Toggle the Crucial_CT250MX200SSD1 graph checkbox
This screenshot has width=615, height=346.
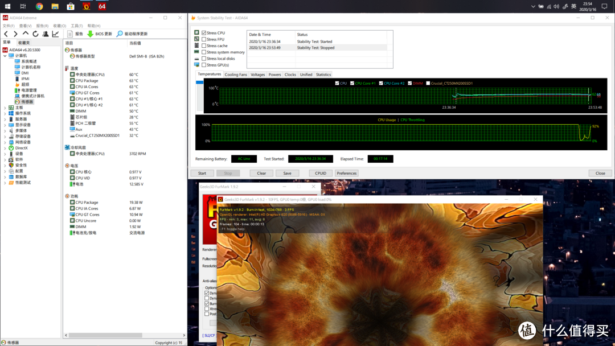pyautogui.click(x=428, y=83)
